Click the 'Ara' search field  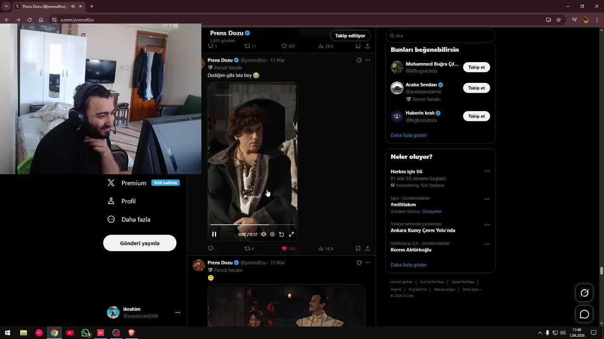[x=440, y=36]
